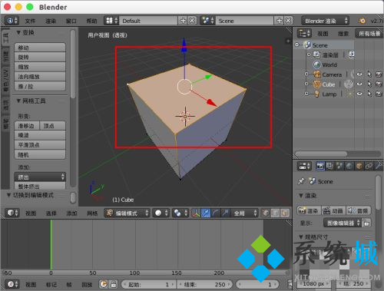384x291 pixels.
Task: Expand the Camera node in outliner
Action: [x=306, y=74]
